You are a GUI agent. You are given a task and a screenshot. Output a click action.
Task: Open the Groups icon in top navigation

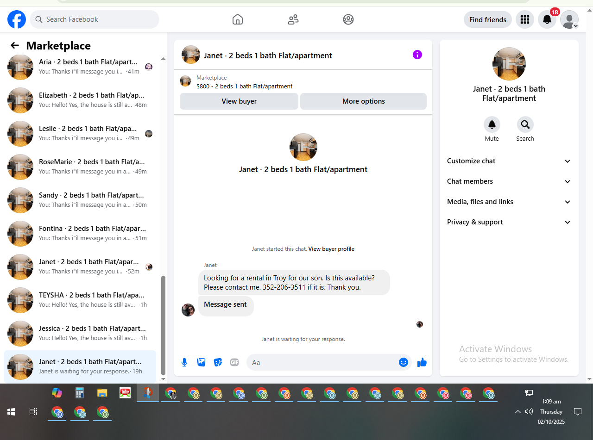pyautogui.click(x=348, y=19)
